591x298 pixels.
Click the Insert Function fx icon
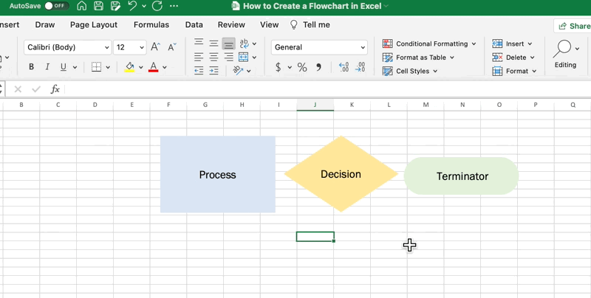point(55,89)
